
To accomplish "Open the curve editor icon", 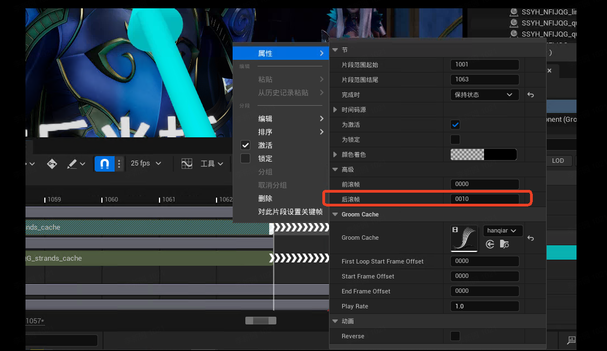I will (187, 164).
